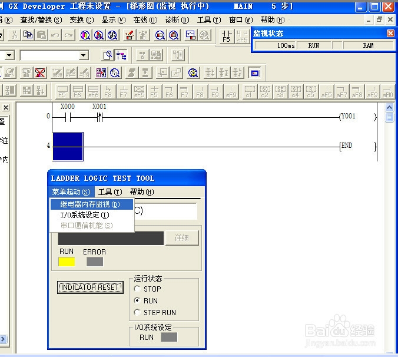Click the aF10 ladder symbol icon
This screenshot has width=398, height=357.
coord(387,91)
